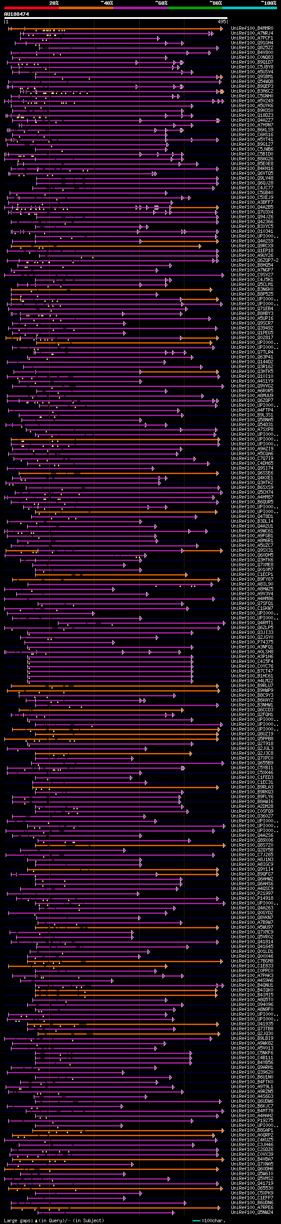Click the UniRef100_P19275 label
The image size is (281, 1224).
pos(252,1120)
